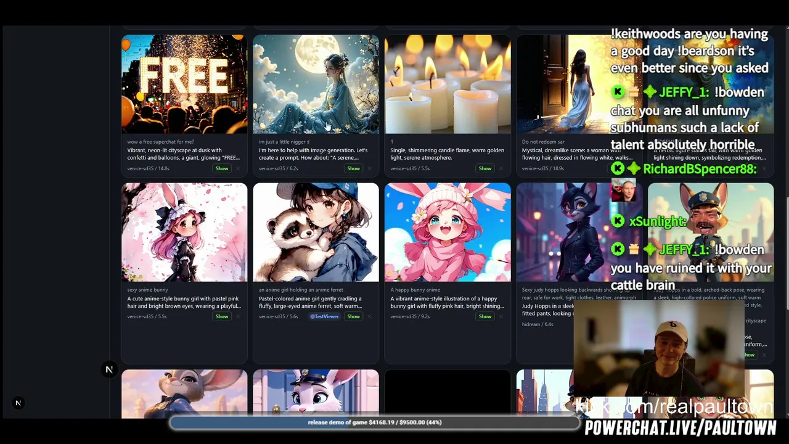The height and width of the screenshot is (444, 789).
Task: Open the pink-haired bunny maid thumbnail
Action: [x=184, y=232]
